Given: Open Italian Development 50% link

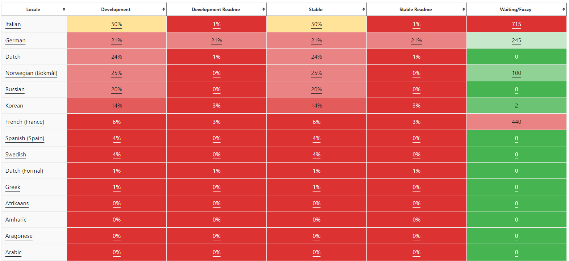Looking at the screenshot, I should click(x=117, y=24).
